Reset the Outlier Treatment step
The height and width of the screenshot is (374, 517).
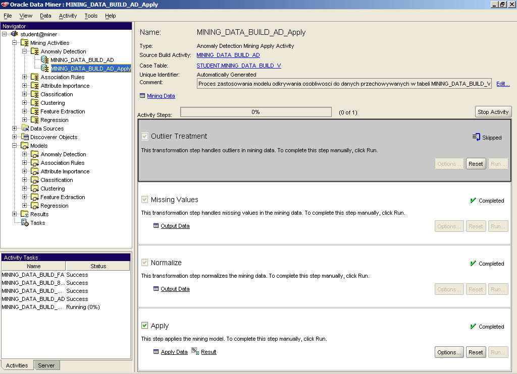tap(476, 164)
